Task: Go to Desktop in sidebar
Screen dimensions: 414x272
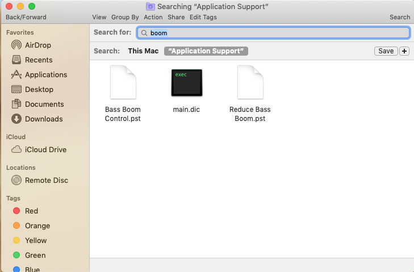Action: [x=39, y=89]
